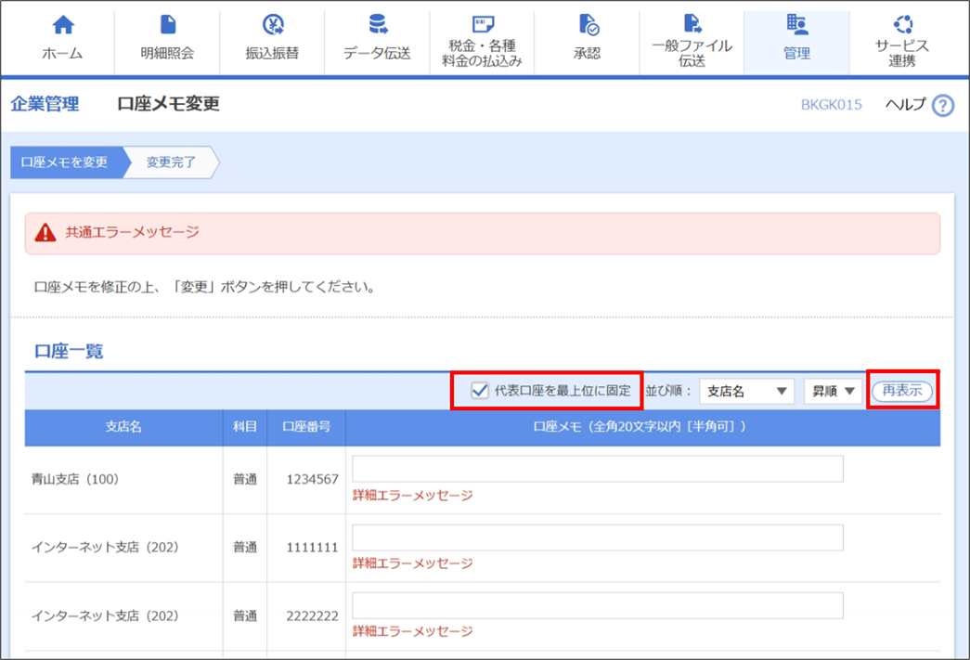Toggle 代表口座を最上位に固定 checkbox
This screenshot has width=970, height=660.
pyautogui.click(x=480, y=390)
